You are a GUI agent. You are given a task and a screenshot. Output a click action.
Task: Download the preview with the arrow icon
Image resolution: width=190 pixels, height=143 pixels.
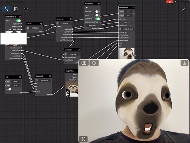tap(184, 63)
